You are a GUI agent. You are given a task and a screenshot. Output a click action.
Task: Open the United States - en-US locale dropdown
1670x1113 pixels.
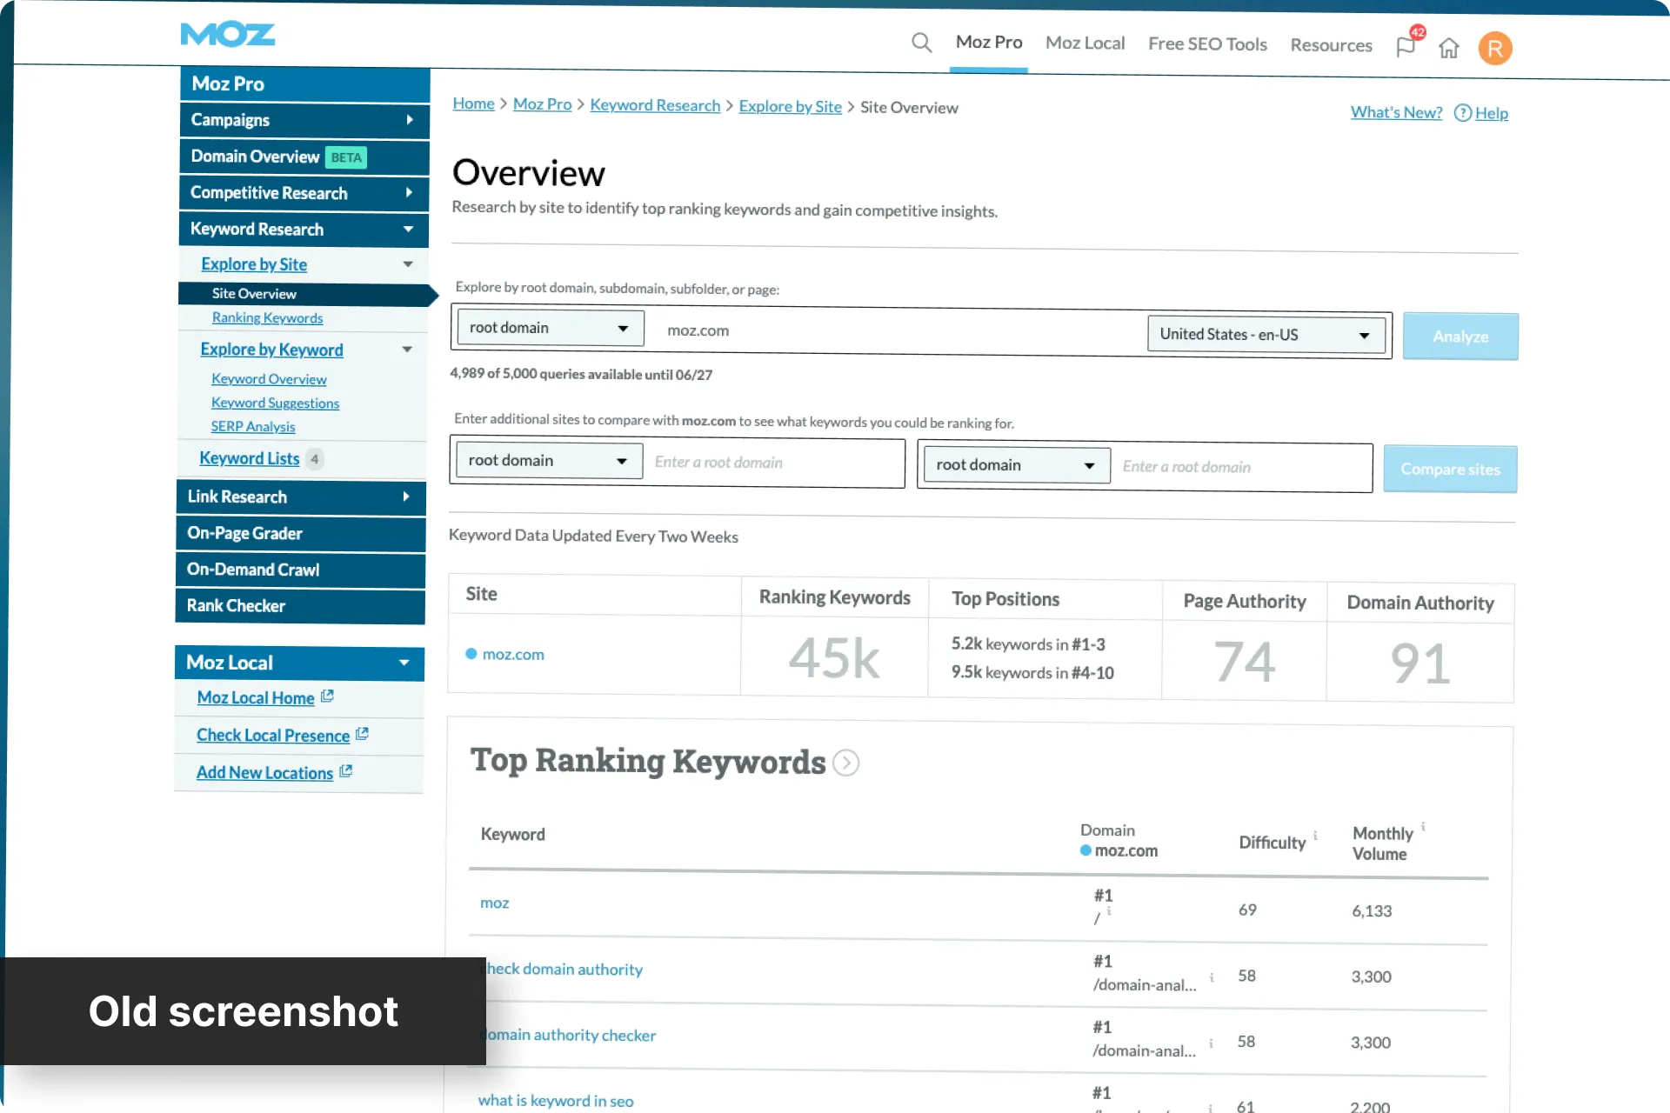[x=1266, y=335]
